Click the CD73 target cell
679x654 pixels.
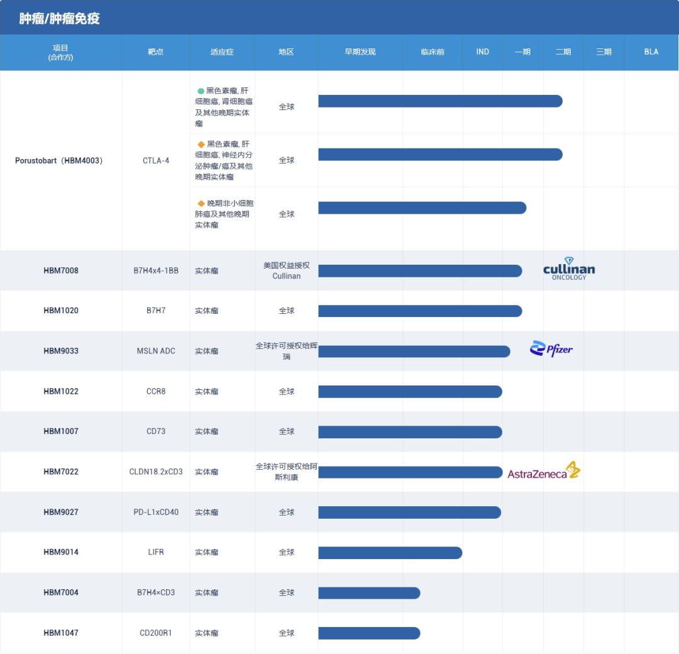point(156,431)
